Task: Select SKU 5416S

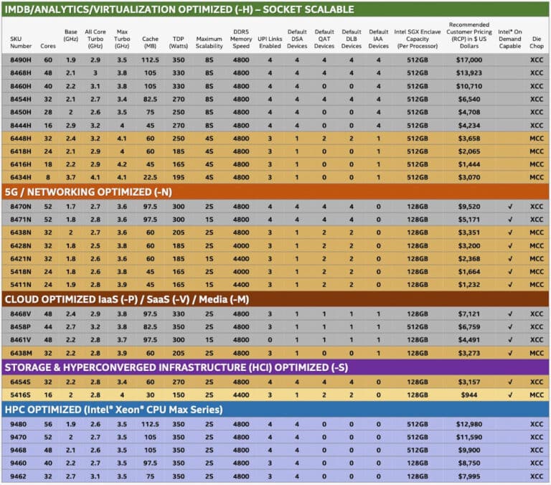Action: pyautogui.click(x=20, y=395)
